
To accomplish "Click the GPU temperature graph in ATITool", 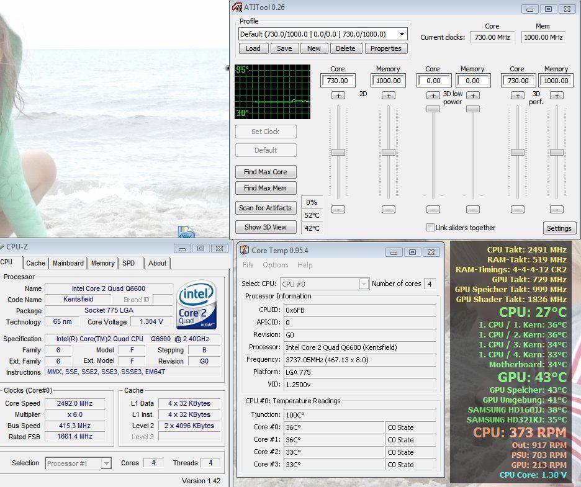I will pos(272,92).
